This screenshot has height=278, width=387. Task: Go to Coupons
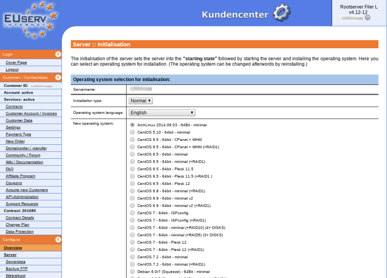[14, 183]
